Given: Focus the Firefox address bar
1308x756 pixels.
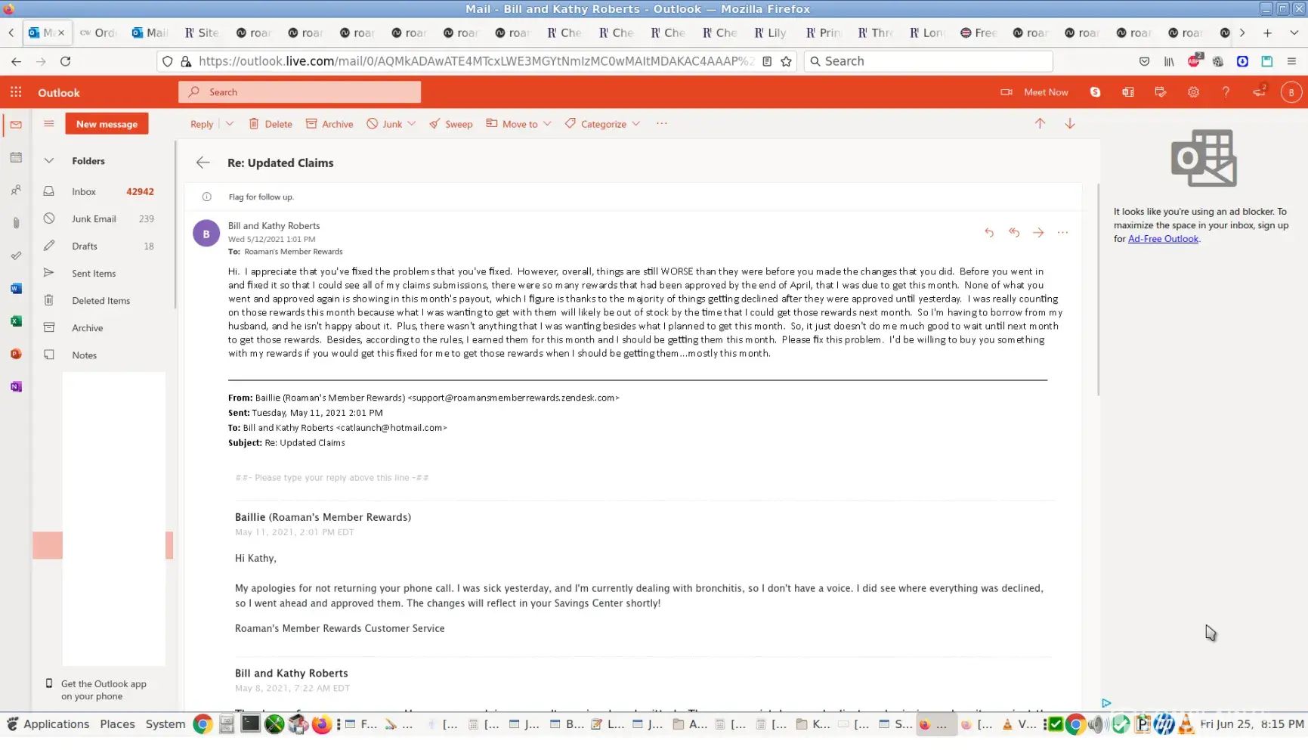Looking at the screenshot, I should 475,61.
